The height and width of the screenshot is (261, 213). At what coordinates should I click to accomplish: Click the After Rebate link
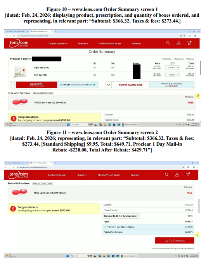[x=171, y=86]
